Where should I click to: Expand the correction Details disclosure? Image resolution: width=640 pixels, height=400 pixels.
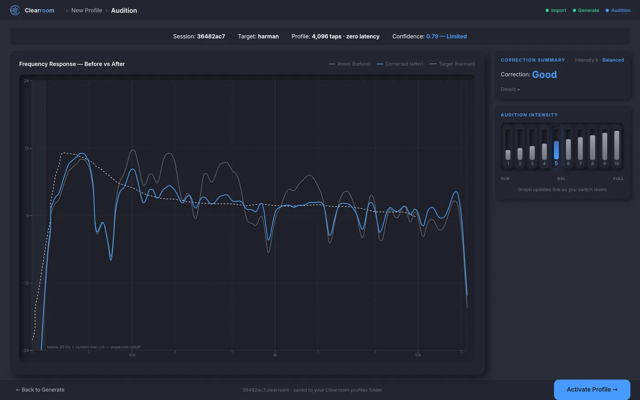coord(510,89)
